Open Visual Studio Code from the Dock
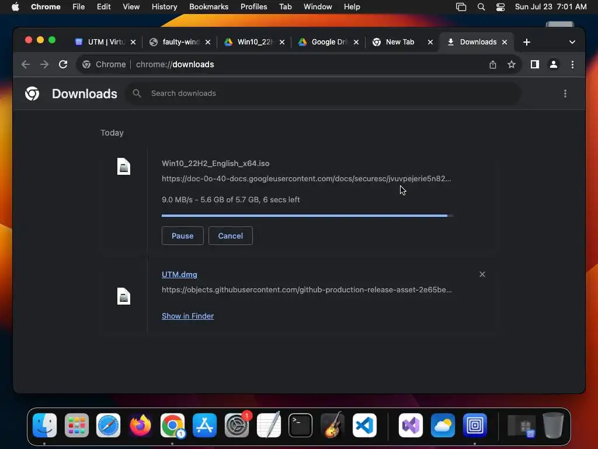The height and width of the screenshot is (449, 598). coord(364,425)
